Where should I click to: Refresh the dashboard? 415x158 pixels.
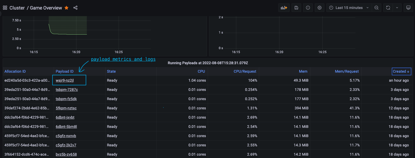point(388,8)
